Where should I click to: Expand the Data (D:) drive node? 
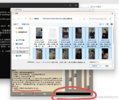[x=14, y=52]
